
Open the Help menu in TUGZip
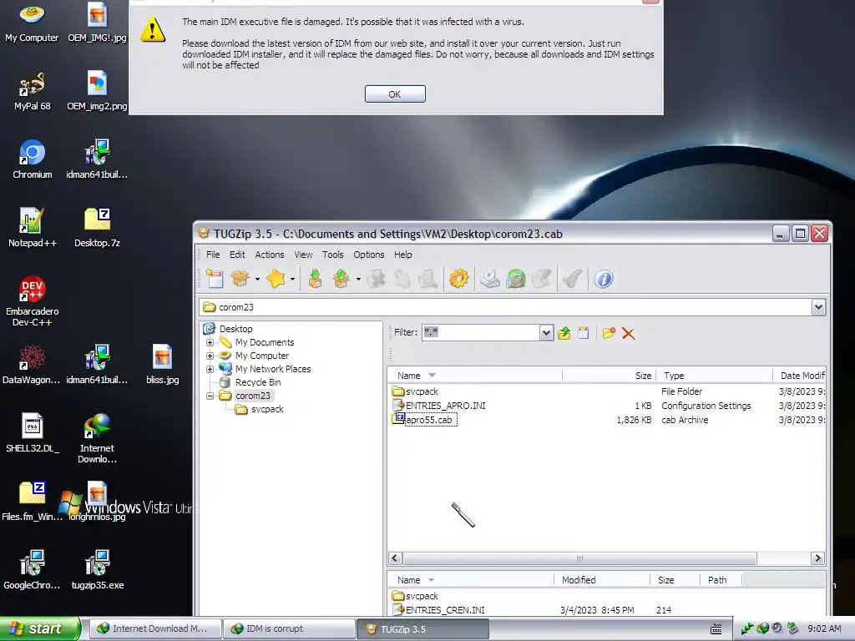tap(403, 255)
